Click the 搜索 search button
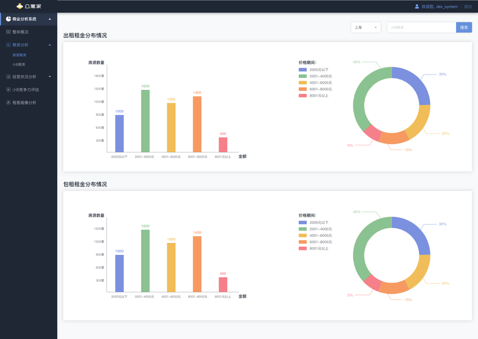 (x=464, y=28)
